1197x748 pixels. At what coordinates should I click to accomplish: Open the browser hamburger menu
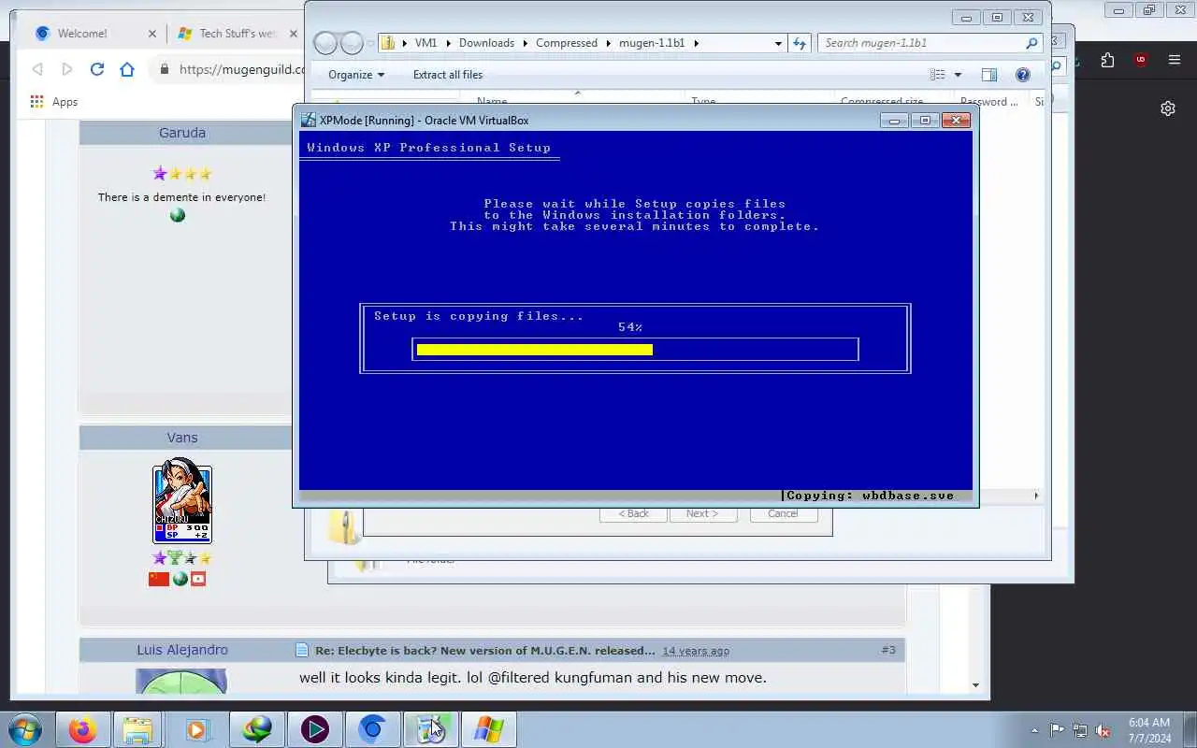(1175, 60)
